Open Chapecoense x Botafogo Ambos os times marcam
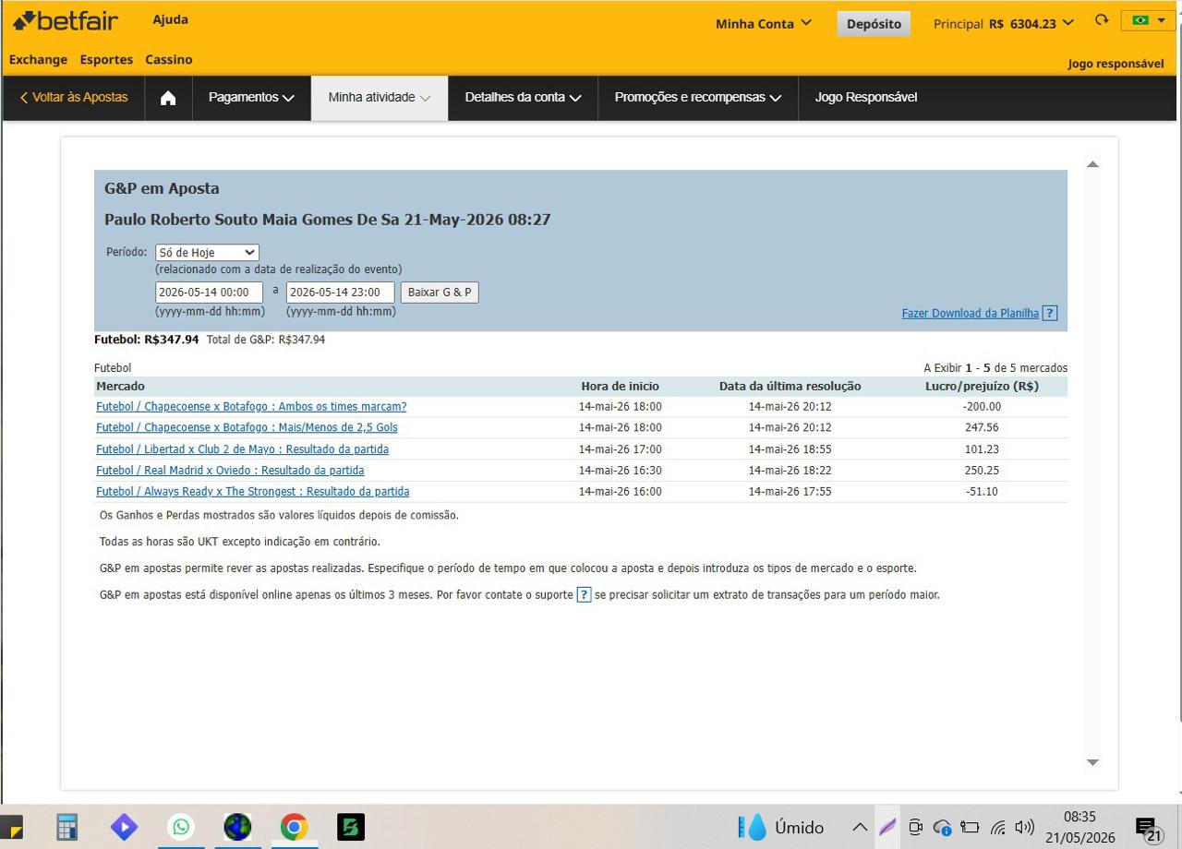Viewport: 1182px width, 849px height. pyautogui.click(x=251, y=407)
